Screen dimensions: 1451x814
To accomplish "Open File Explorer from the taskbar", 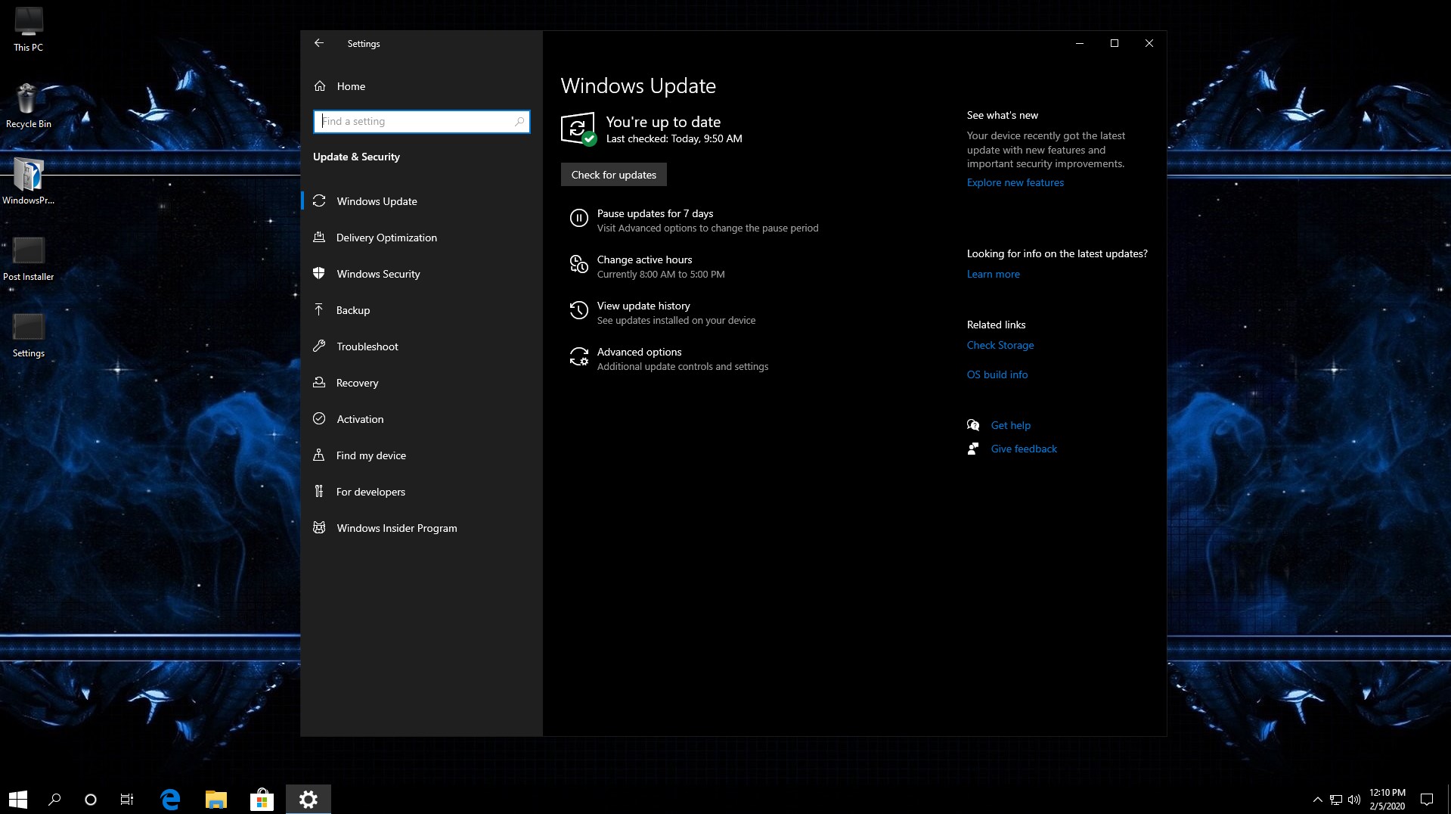I will point(216,799).
